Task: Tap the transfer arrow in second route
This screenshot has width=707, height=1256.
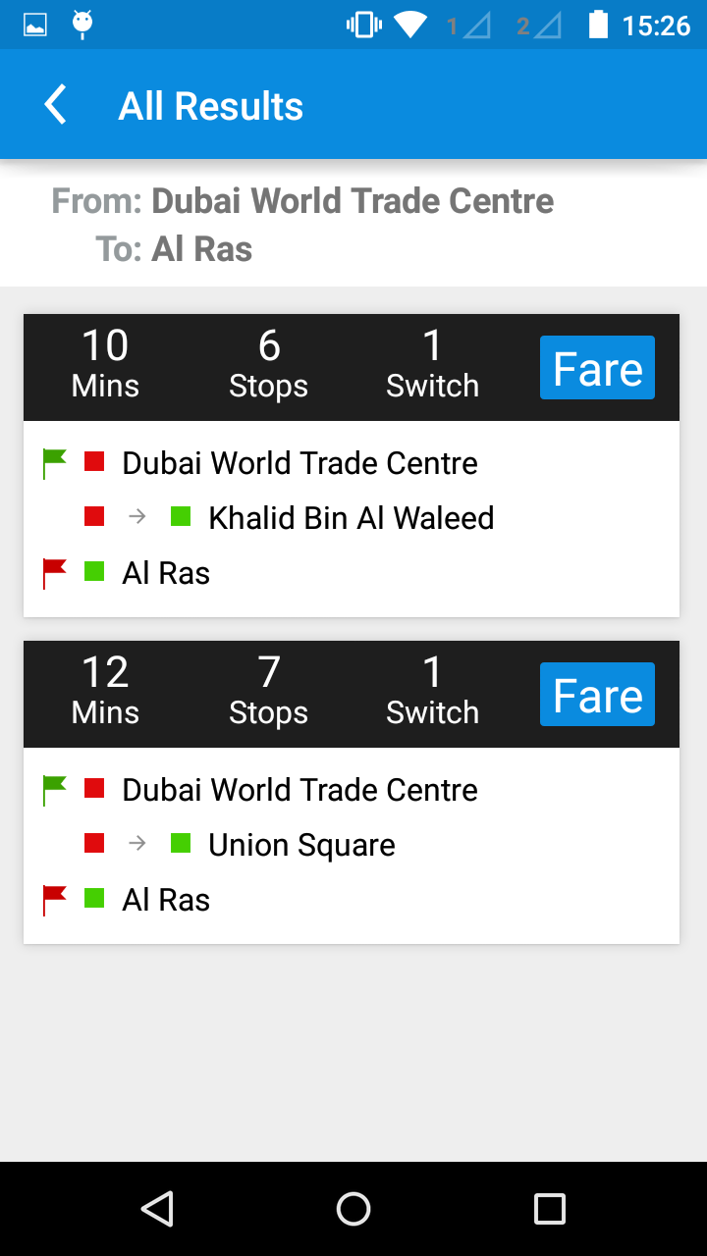Action: point(137,843)
